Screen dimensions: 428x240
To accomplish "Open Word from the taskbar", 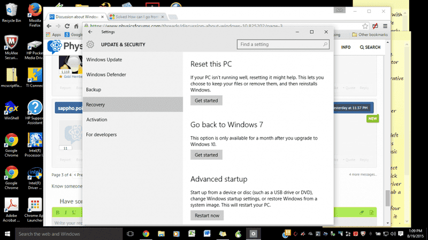I will (207, 234).
